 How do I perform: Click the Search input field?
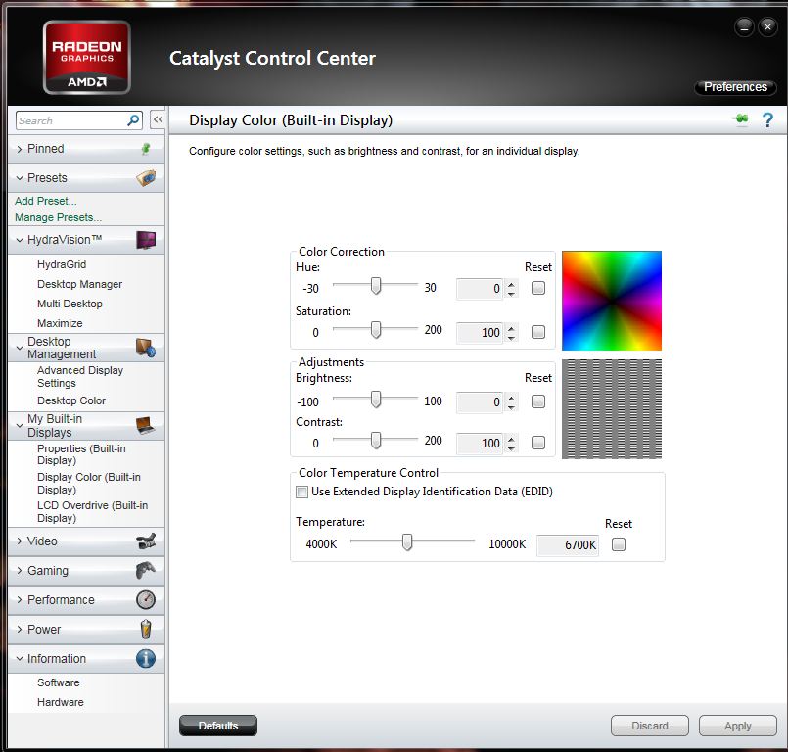click(x=71, y=120)
